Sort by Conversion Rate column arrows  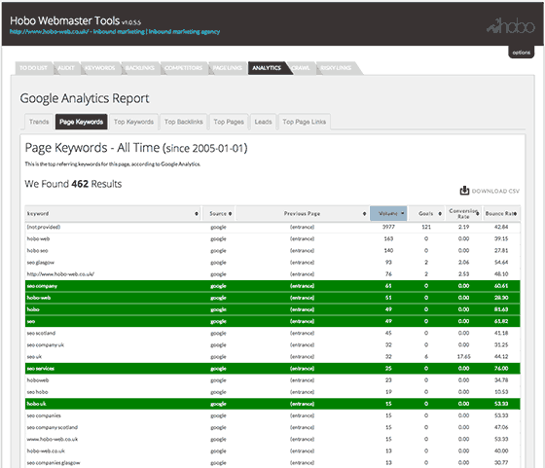478,214
